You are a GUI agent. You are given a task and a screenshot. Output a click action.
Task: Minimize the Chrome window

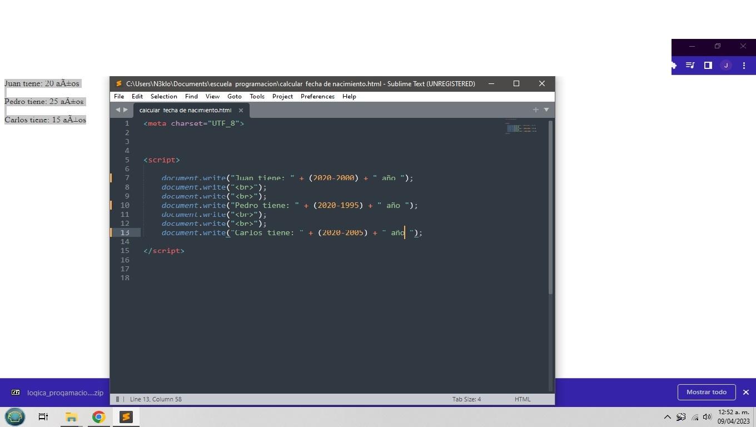[692, 46]
